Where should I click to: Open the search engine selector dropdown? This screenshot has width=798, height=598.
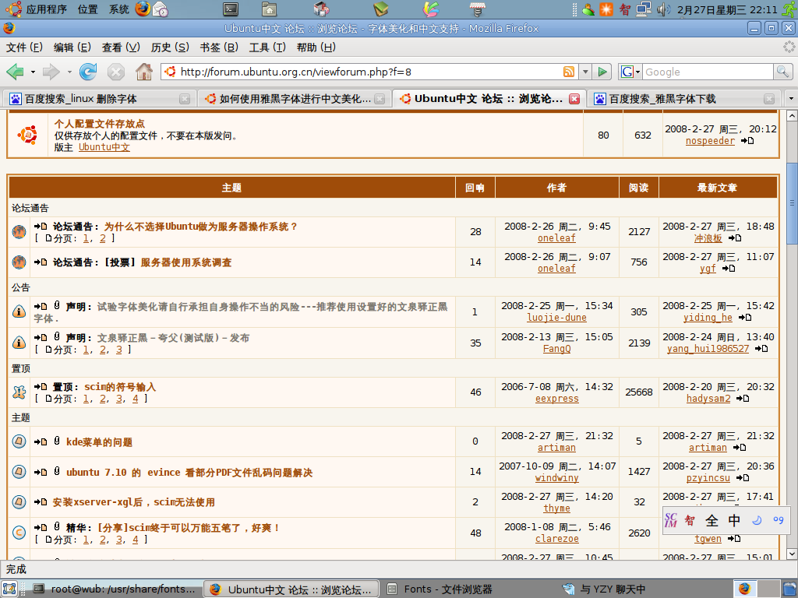click(630, 72)
